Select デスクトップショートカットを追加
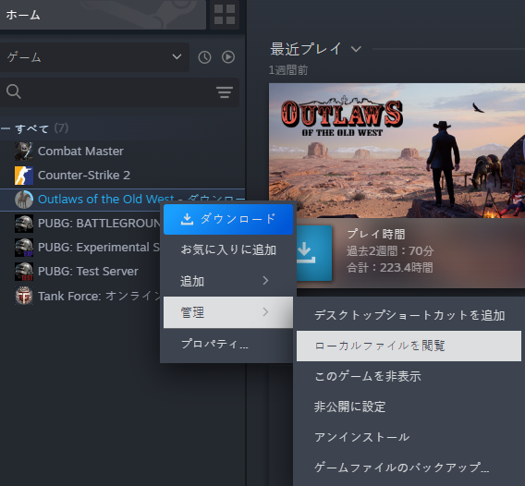 coord(409,315)
